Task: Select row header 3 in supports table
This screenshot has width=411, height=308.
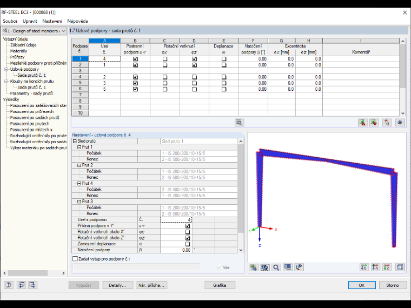Action: coord(80,71)
